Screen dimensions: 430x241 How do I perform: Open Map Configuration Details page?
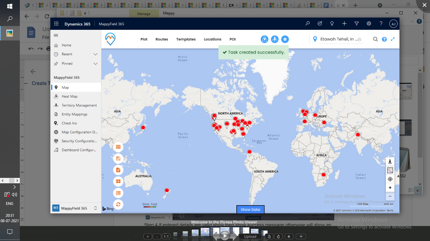(76, 132)
